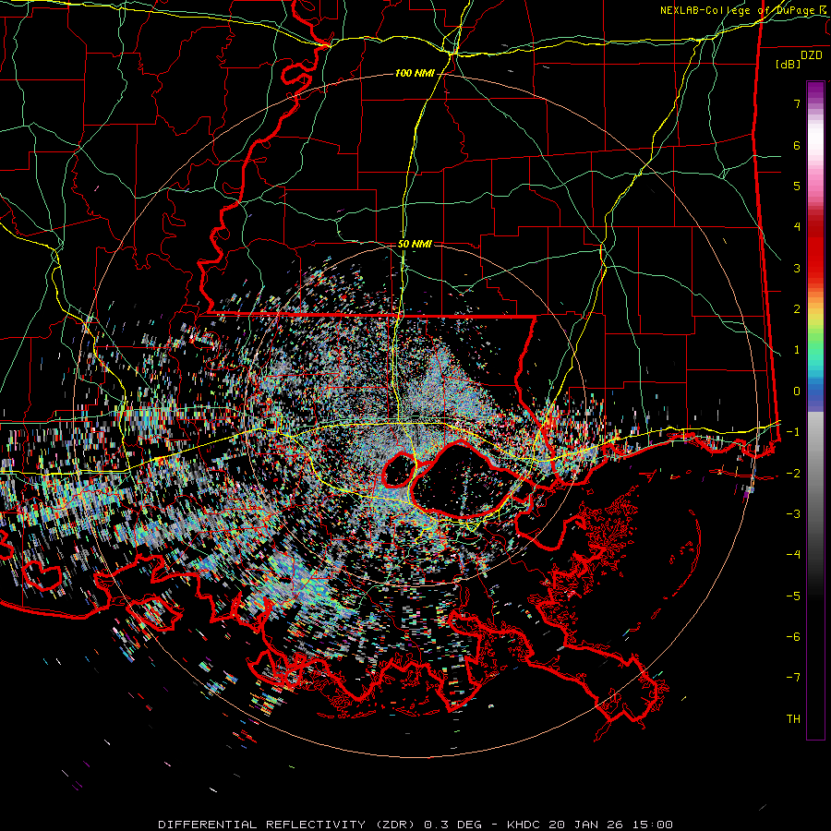Click the -6 value on the color scale
The image size is (831, 831).
793,637
